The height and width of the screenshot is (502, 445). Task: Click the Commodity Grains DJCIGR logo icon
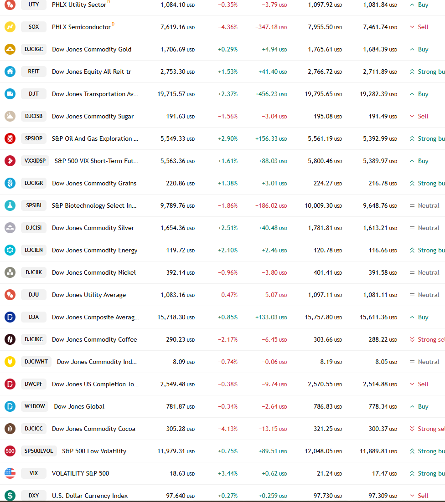(10, 183)
